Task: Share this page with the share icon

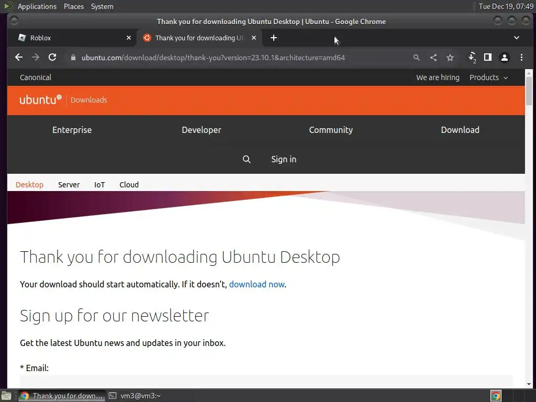Action: (433, 58)
